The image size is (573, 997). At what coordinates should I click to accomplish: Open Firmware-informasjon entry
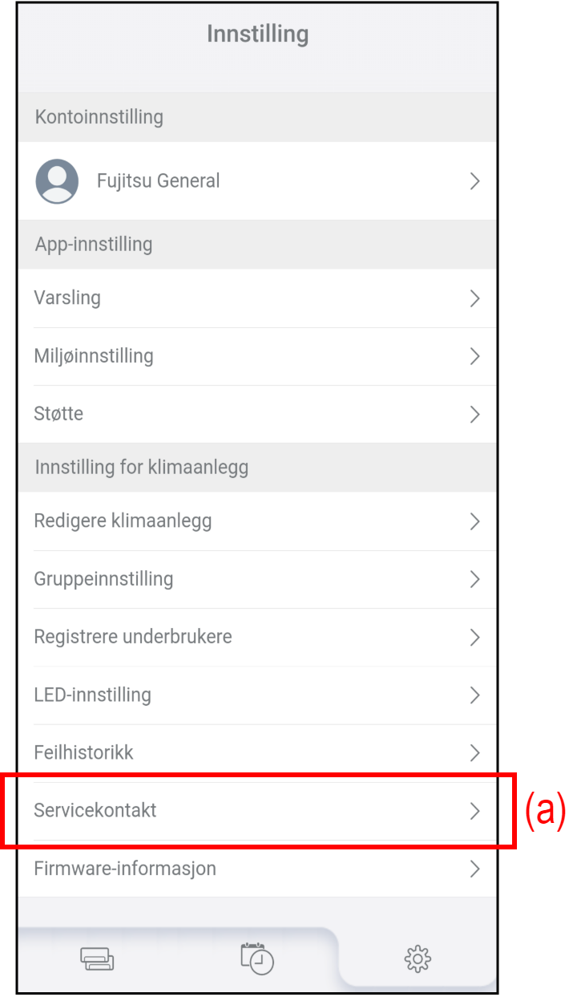pyautogui.click(x=125, y=868)
